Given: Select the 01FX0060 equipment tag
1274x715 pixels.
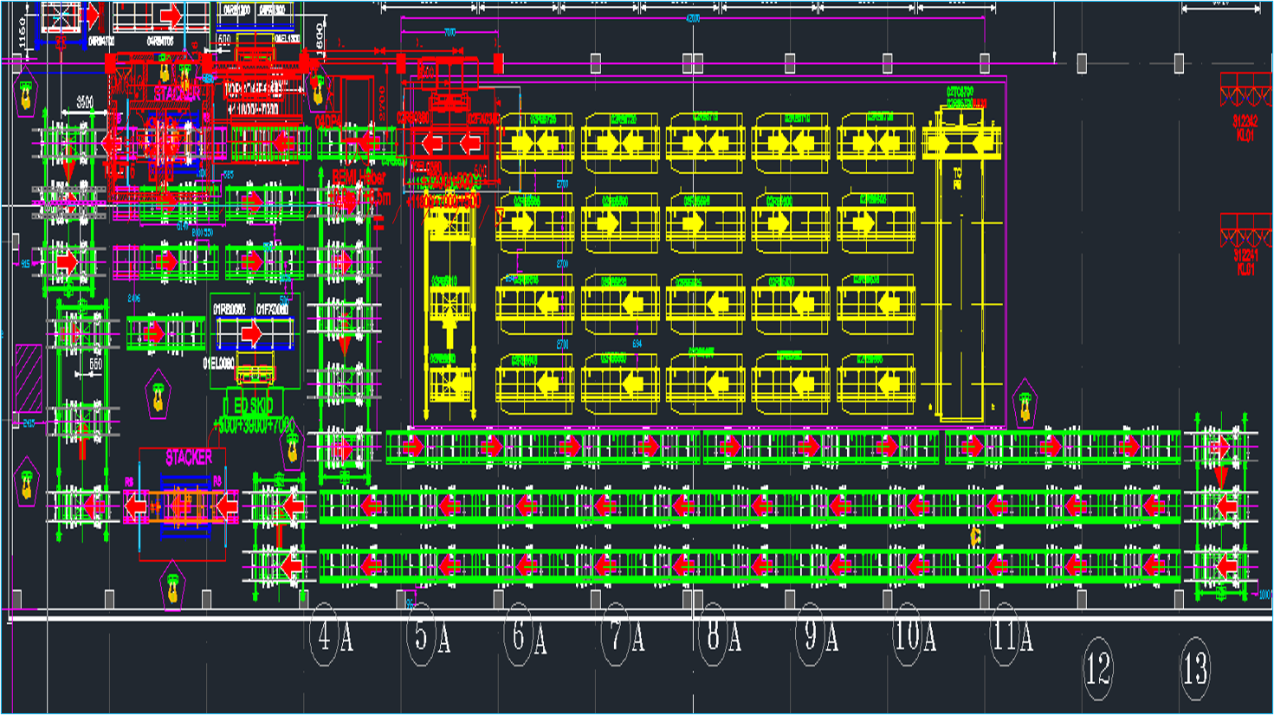Looking at the screenshot, I should [x=273, y=309].
